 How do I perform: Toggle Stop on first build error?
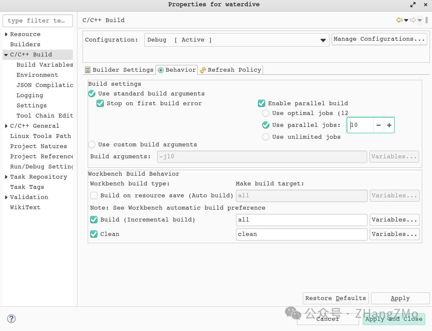tap(100, 103)
